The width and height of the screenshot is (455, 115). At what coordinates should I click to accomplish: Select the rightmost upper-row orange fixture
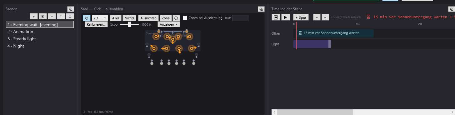[x=189, y=37]
